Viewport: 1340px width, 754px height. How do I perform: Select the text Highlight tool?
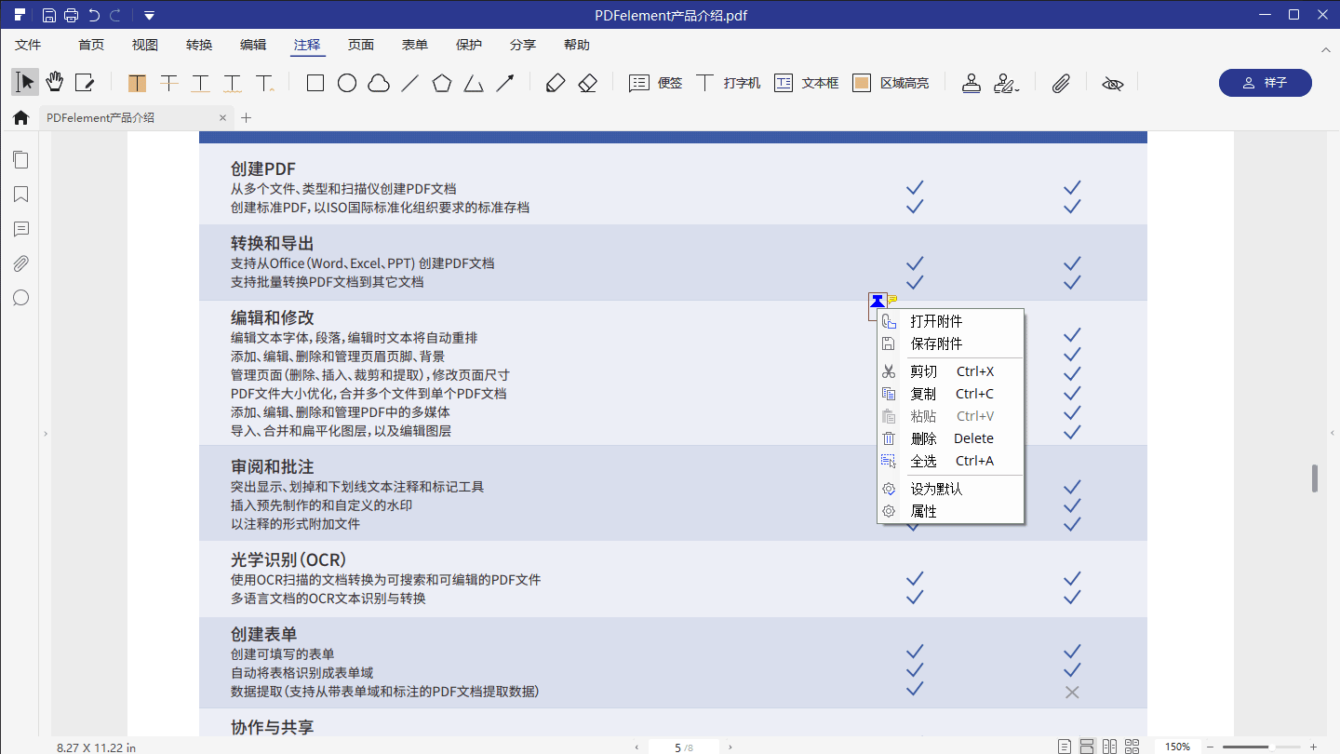point(138,83)
